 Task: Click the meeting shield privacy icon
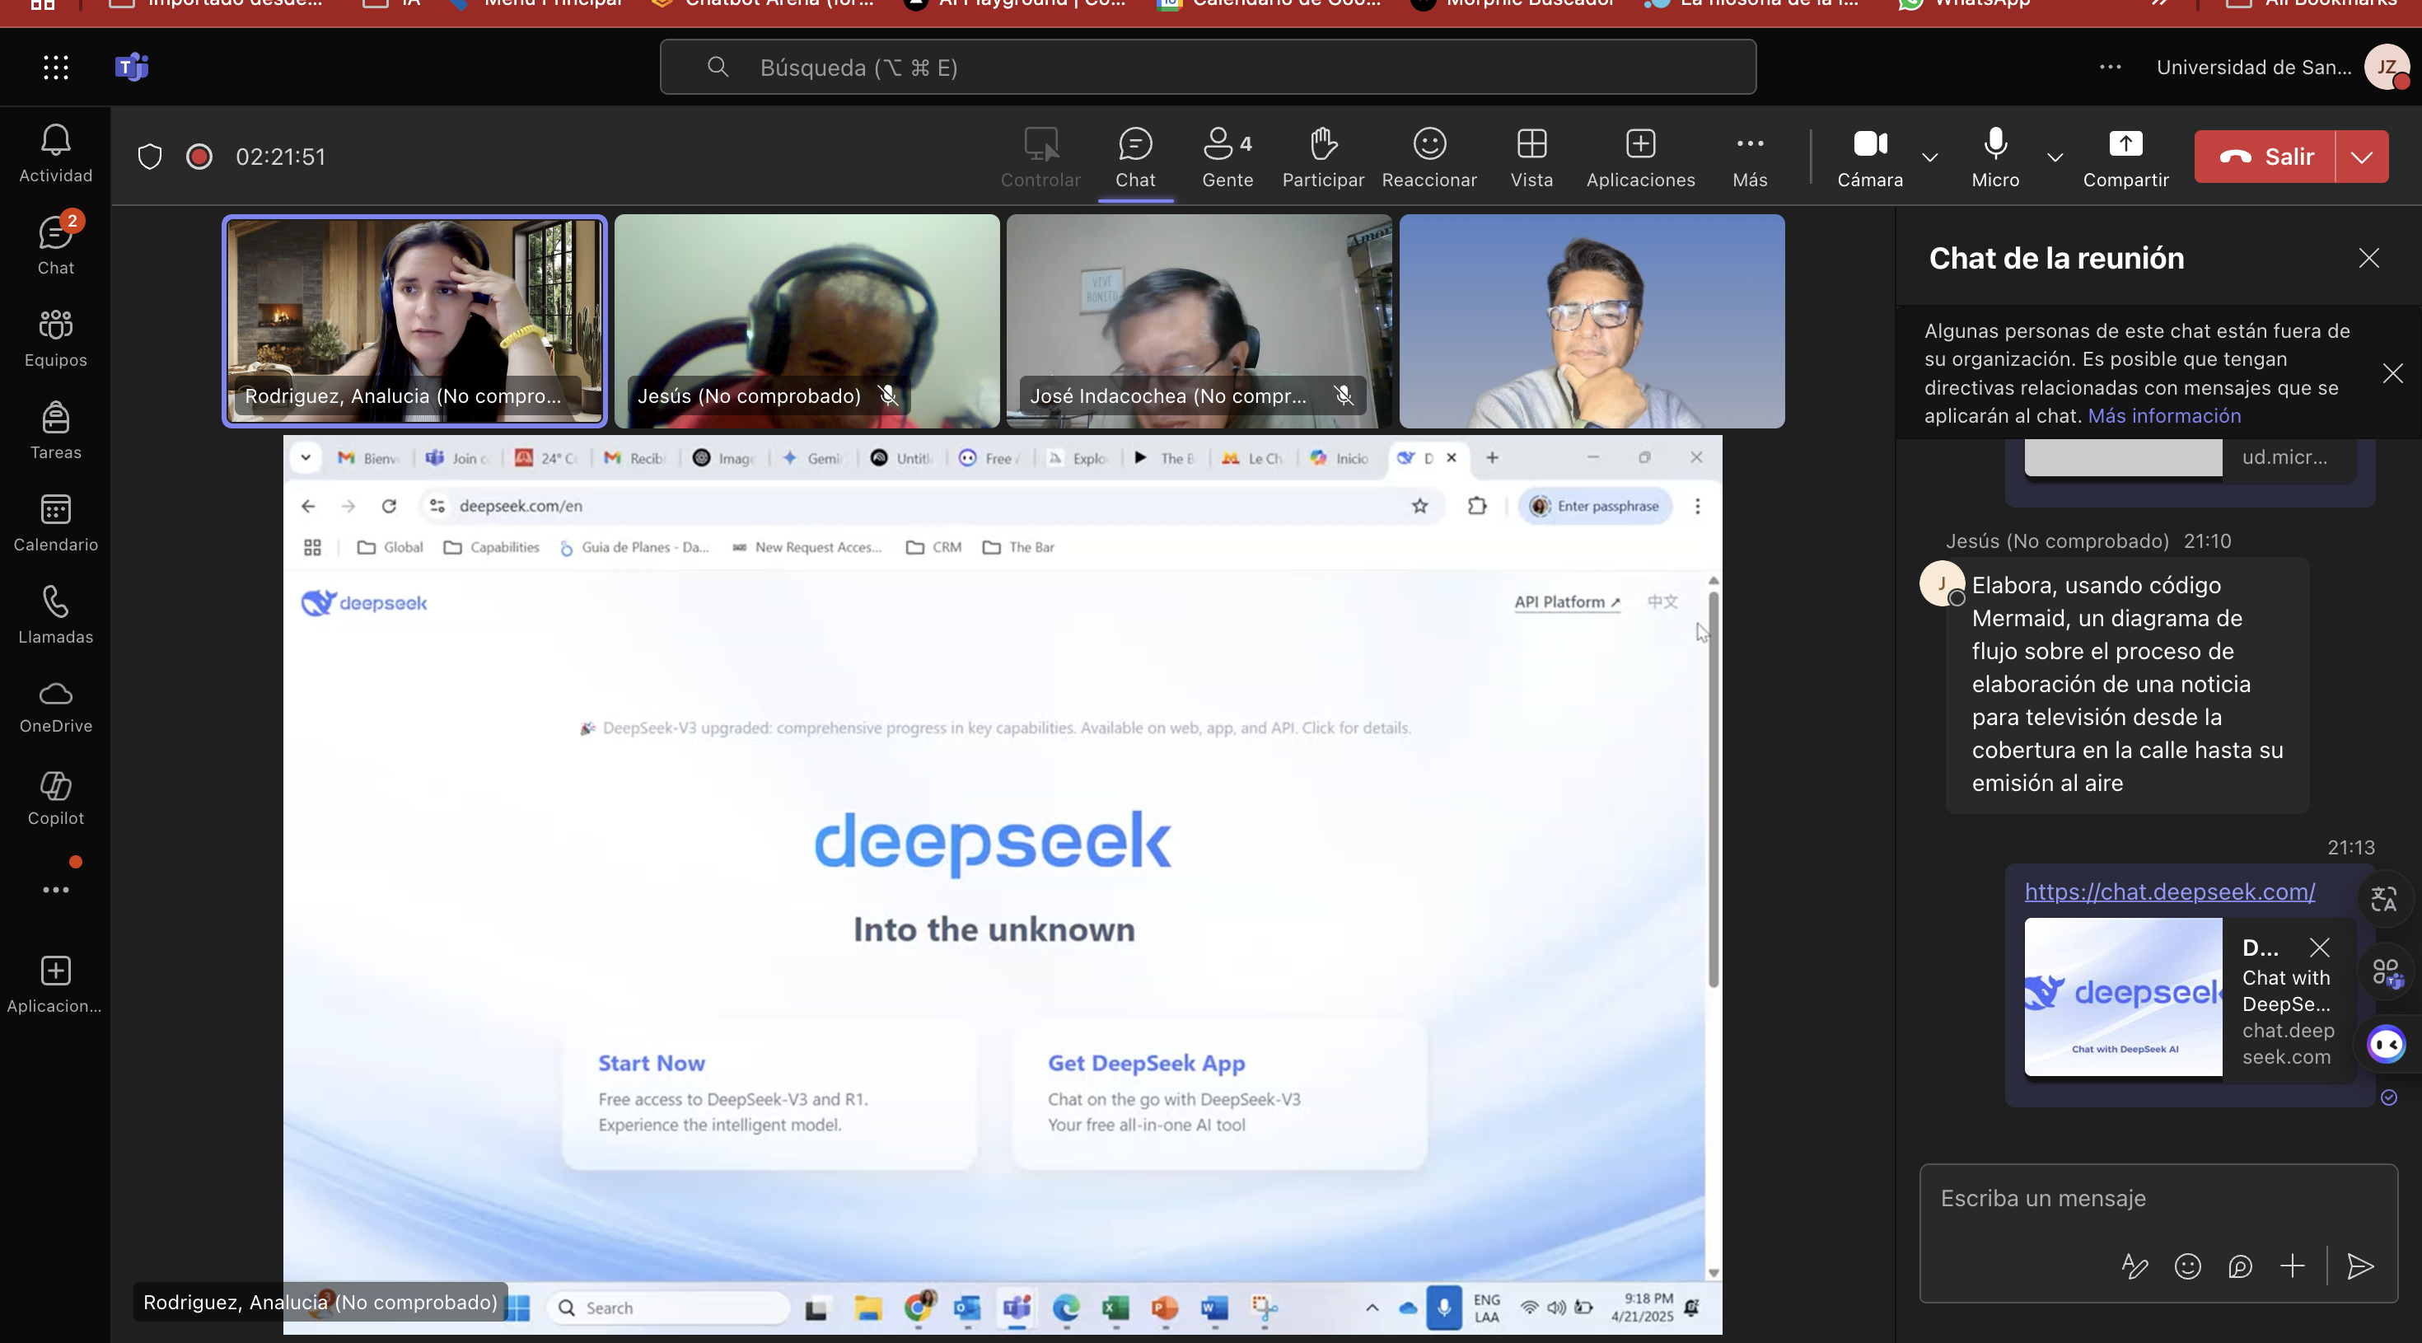(x=149, y=156)
